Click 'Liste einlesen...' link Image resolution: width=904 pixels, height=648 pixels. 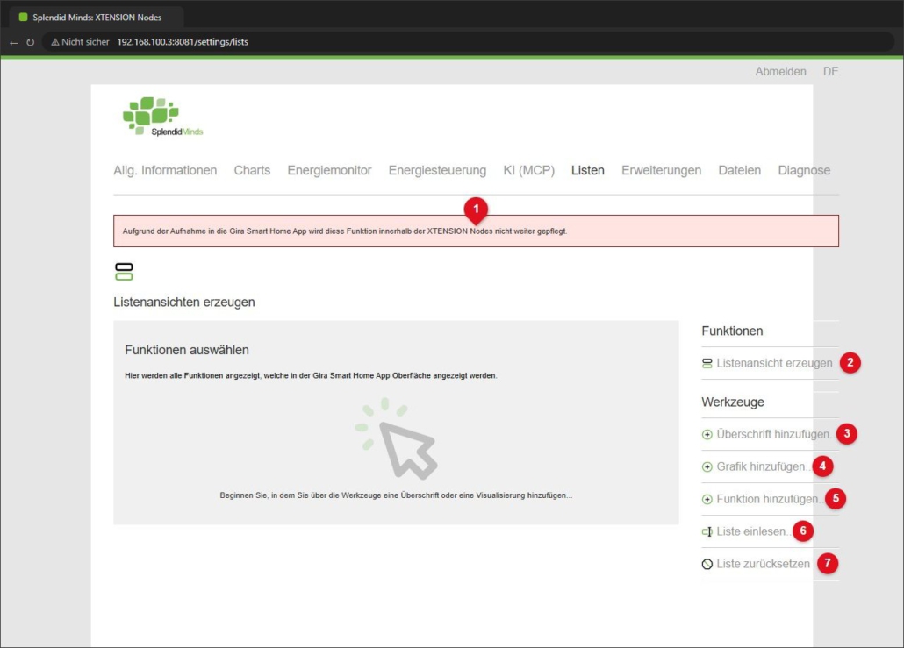pyautogui.click(x=754, y=531)
